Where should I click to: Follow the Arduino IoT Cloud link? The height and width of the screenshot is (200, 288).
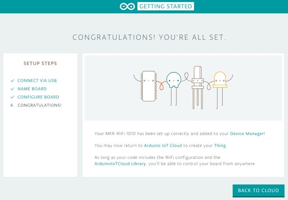[163, 145]
